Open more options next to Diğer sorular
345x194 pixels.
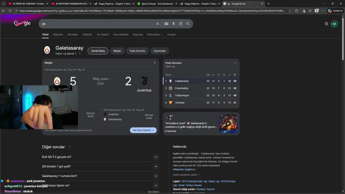[x=70, y=147]
